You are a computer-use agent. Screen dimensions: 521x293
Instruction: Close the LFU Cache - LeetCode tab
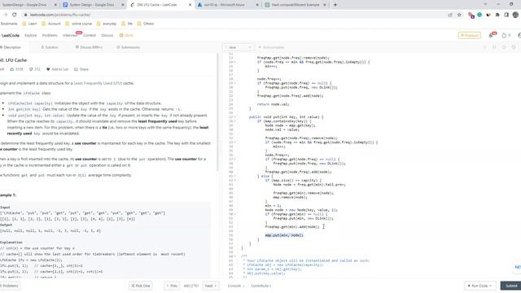coord(190,5)
